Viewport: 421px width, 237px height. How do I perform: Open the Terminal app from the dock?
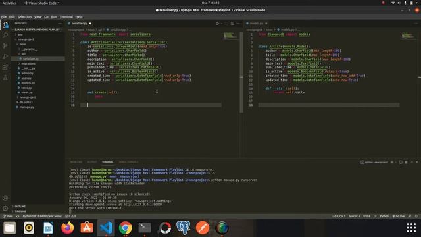(145, 228)
